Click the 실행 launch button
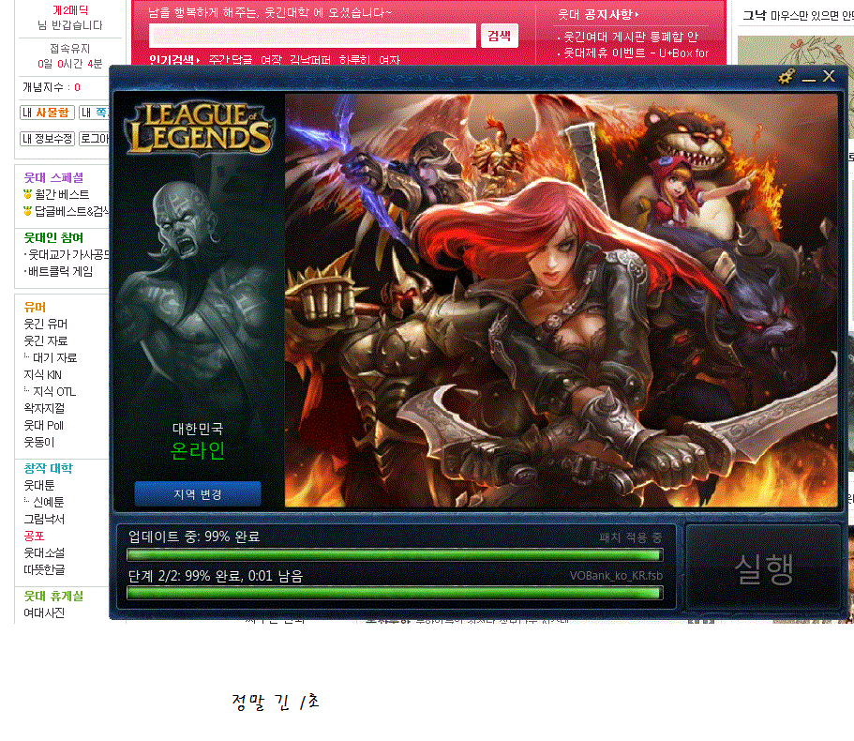This screenshot has height=741, width=854. [764, 567]
